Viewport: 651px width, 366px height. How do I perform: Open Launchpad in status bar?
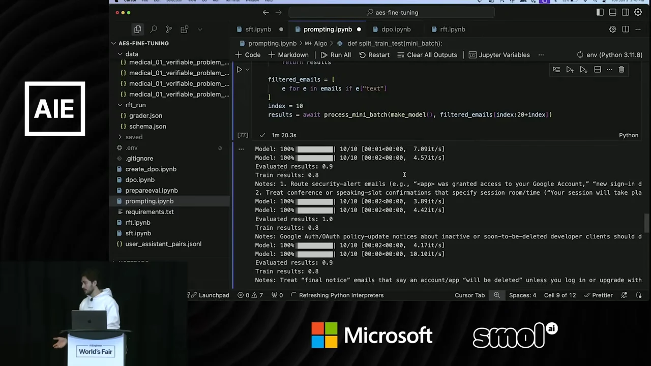pos(210,295)
